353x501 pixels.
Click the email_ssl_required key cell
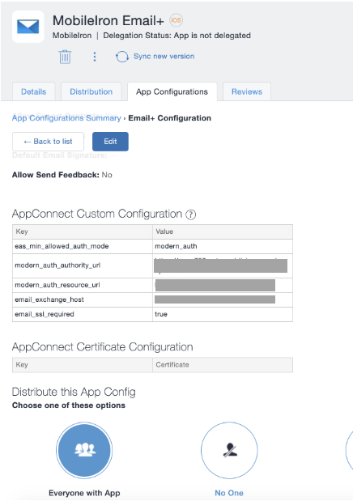[x=83, y=314]
